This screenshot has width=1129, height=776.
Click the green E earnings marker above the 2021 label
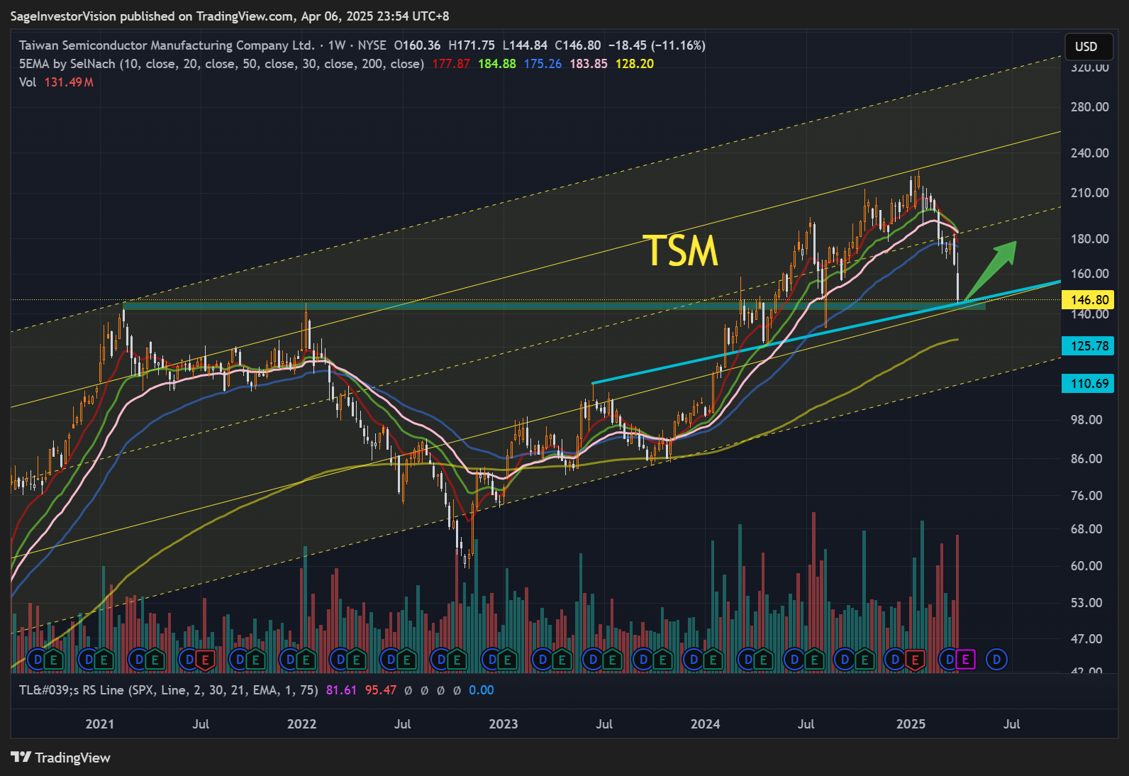[104, 660]
